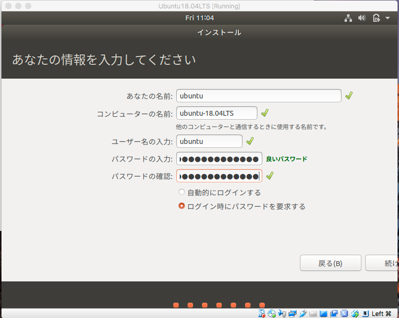Click VirtualBox hard disk activity icon
399x318 pixels.
point(261,314)
